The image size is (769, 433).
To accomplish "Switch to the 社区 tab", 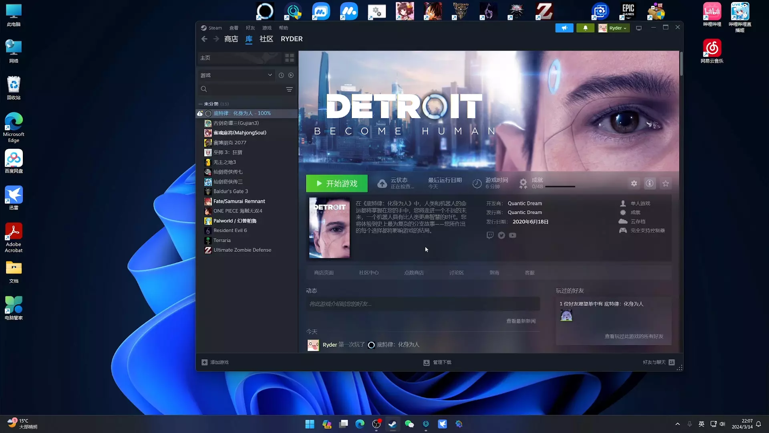I will 266,39.
